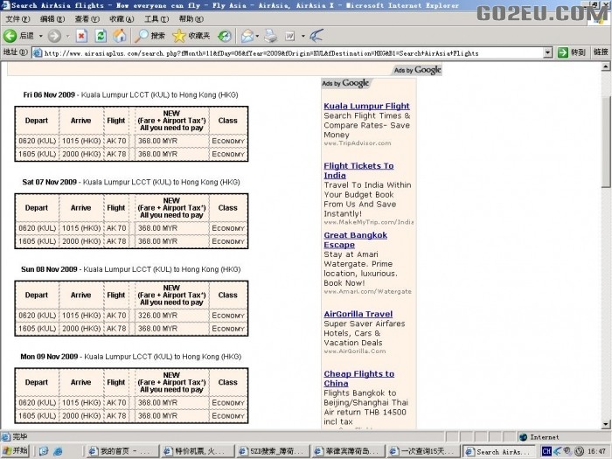Viewport: 612px width, 459px height.
Task: Print the page with printer icon
Action: (270, 36)
